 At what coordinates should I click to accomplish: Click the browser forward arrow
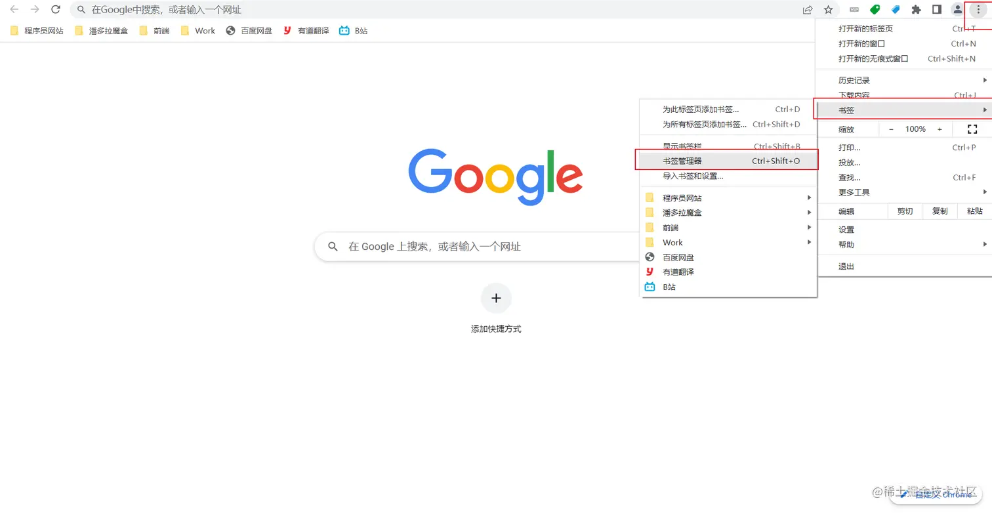coord(35,10)
